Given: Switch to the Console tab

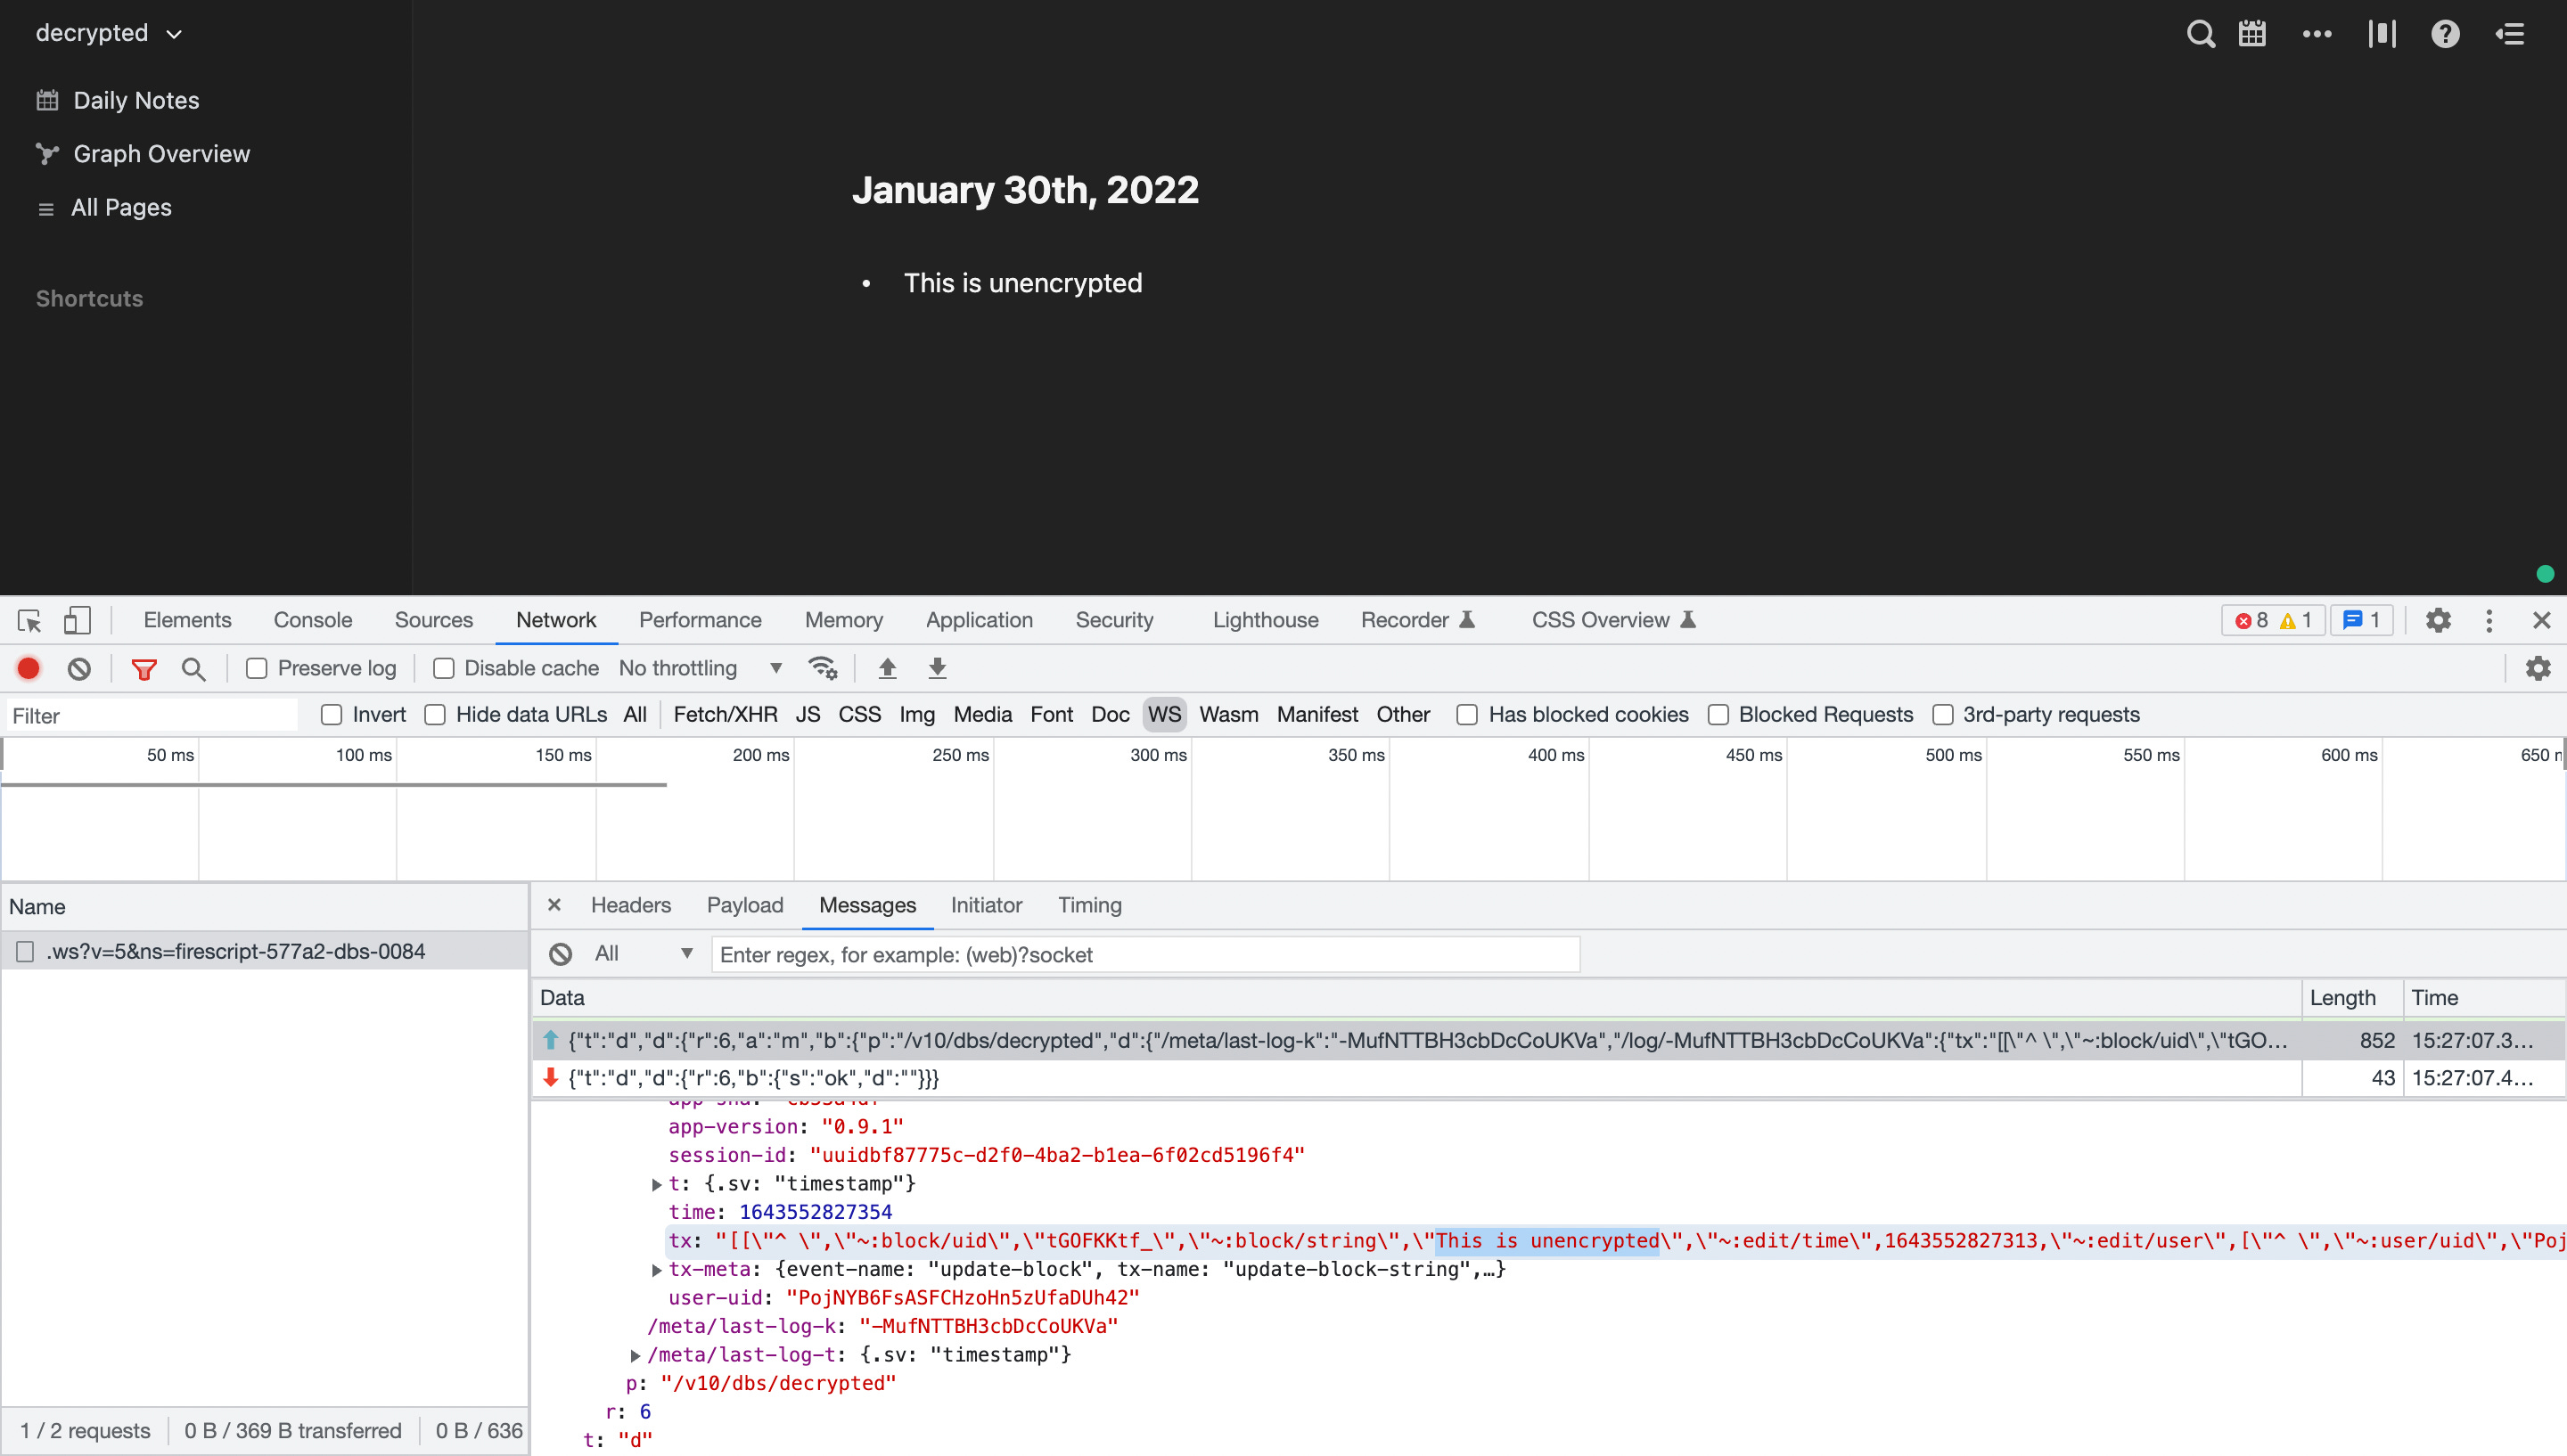Looking at the screenshot, I should click(313, 620).
